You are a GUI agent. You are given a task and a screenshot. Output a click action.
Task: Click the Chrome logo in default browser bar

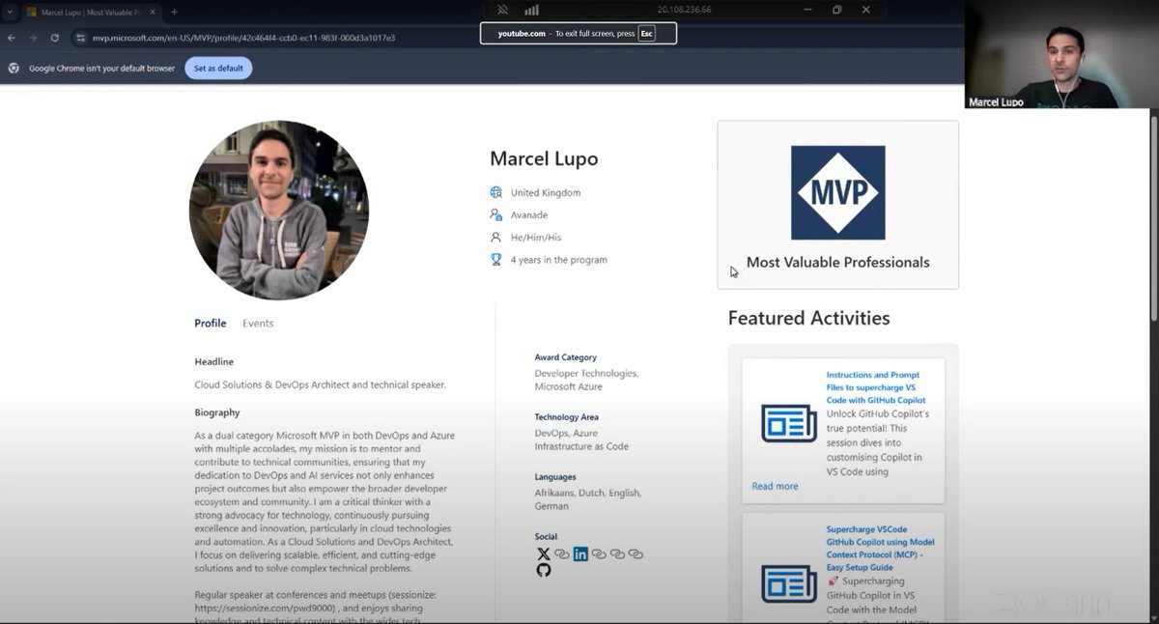(x=14, y=69)
